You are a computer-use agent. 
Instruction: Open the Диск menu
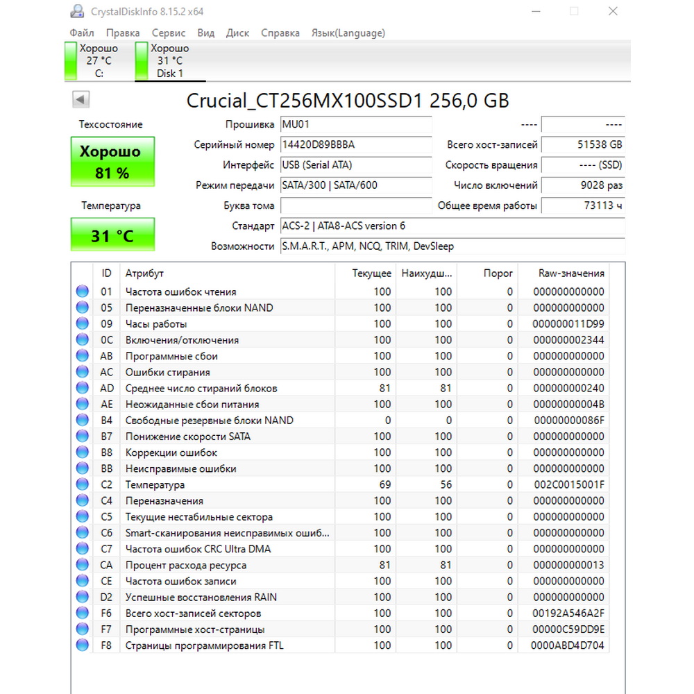(237, 33)
